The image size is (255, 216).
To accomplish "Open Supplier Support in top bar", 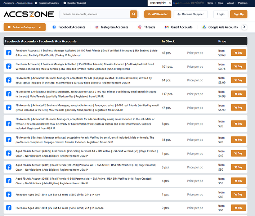I will point(75,3).
